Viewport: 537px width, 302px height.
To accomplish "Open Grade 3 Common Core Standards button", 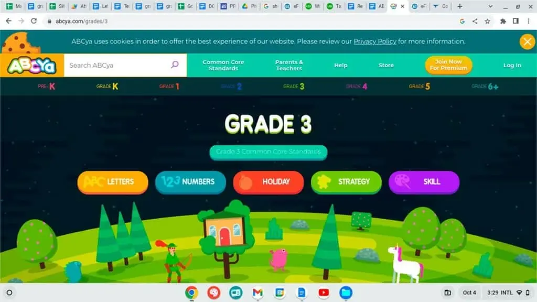I will (268, 152).
